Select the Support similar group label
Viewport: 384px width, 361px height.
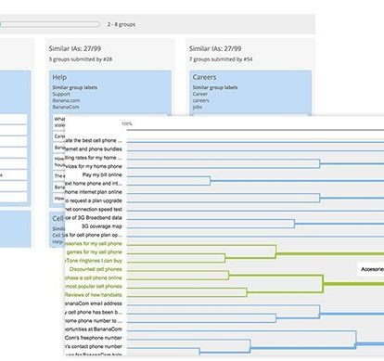pos(61,94)
